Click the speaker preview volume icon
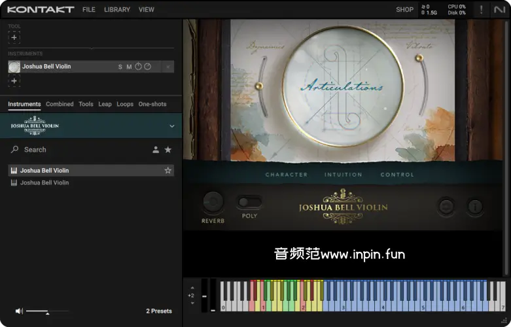The image size is (511, 327). pos(19,311)
